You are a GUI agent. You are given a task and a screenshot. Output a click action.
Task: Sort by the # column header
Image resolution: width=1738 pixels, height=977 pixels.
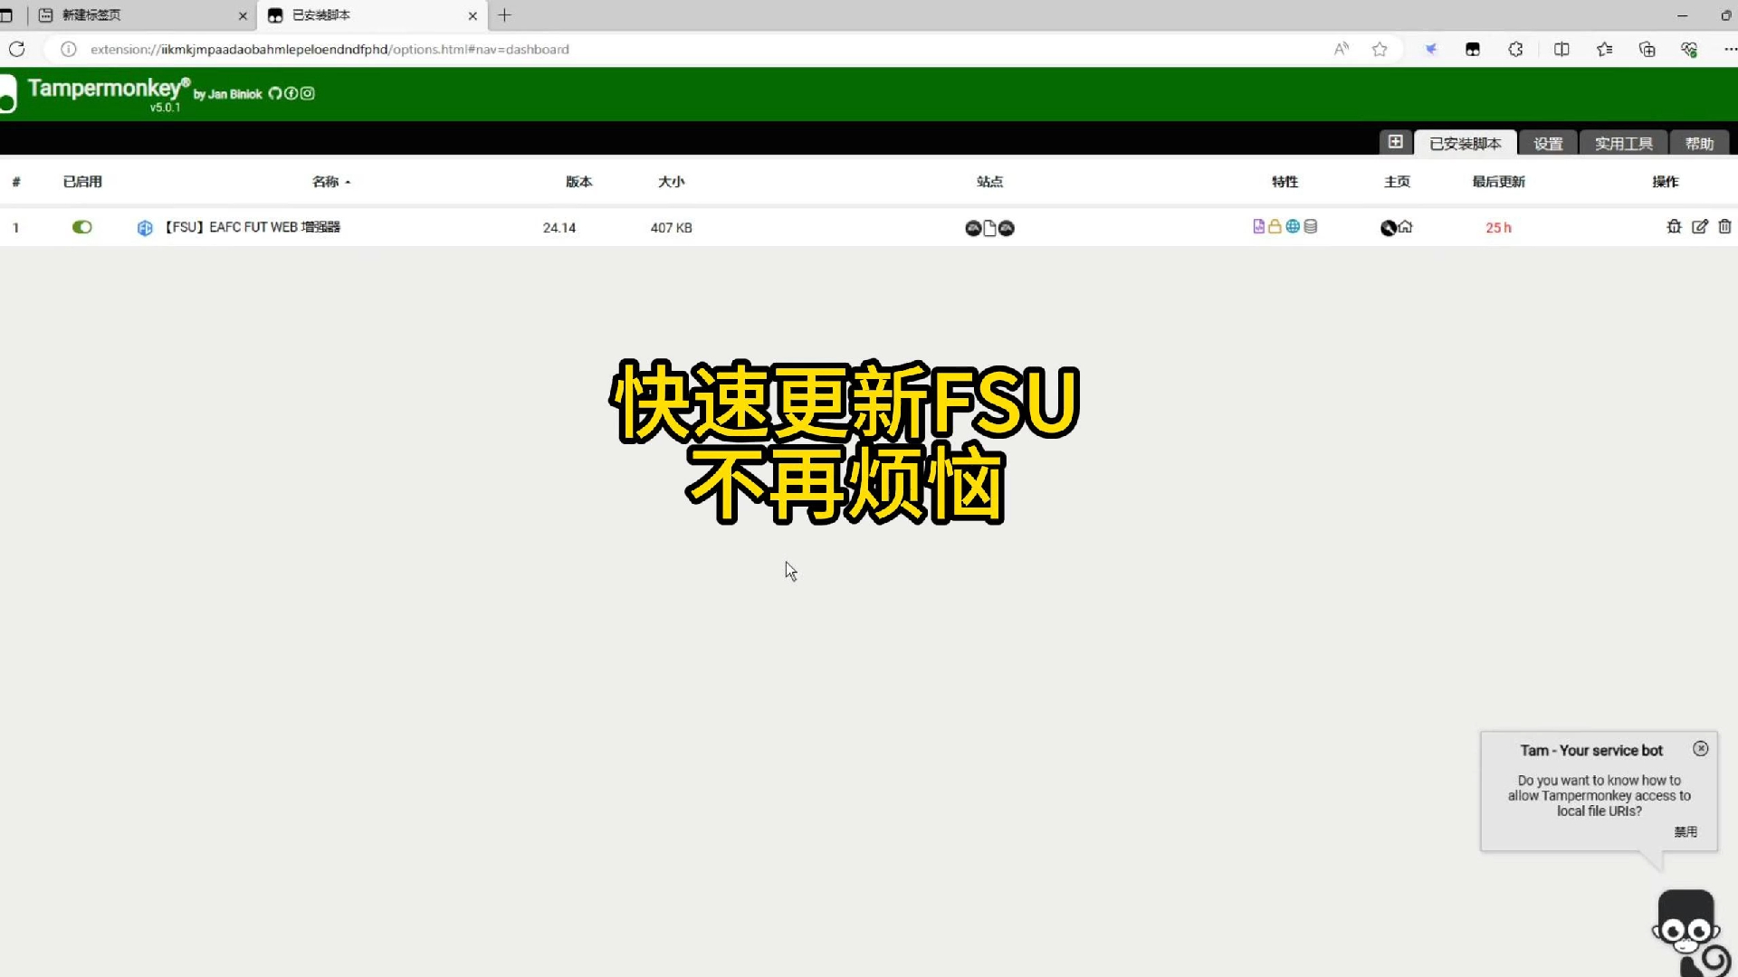point(15,182)
